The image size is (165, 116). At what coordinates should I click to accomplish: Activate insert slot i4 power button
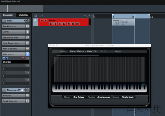4,80
